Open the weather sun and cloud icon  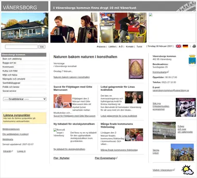187,170
